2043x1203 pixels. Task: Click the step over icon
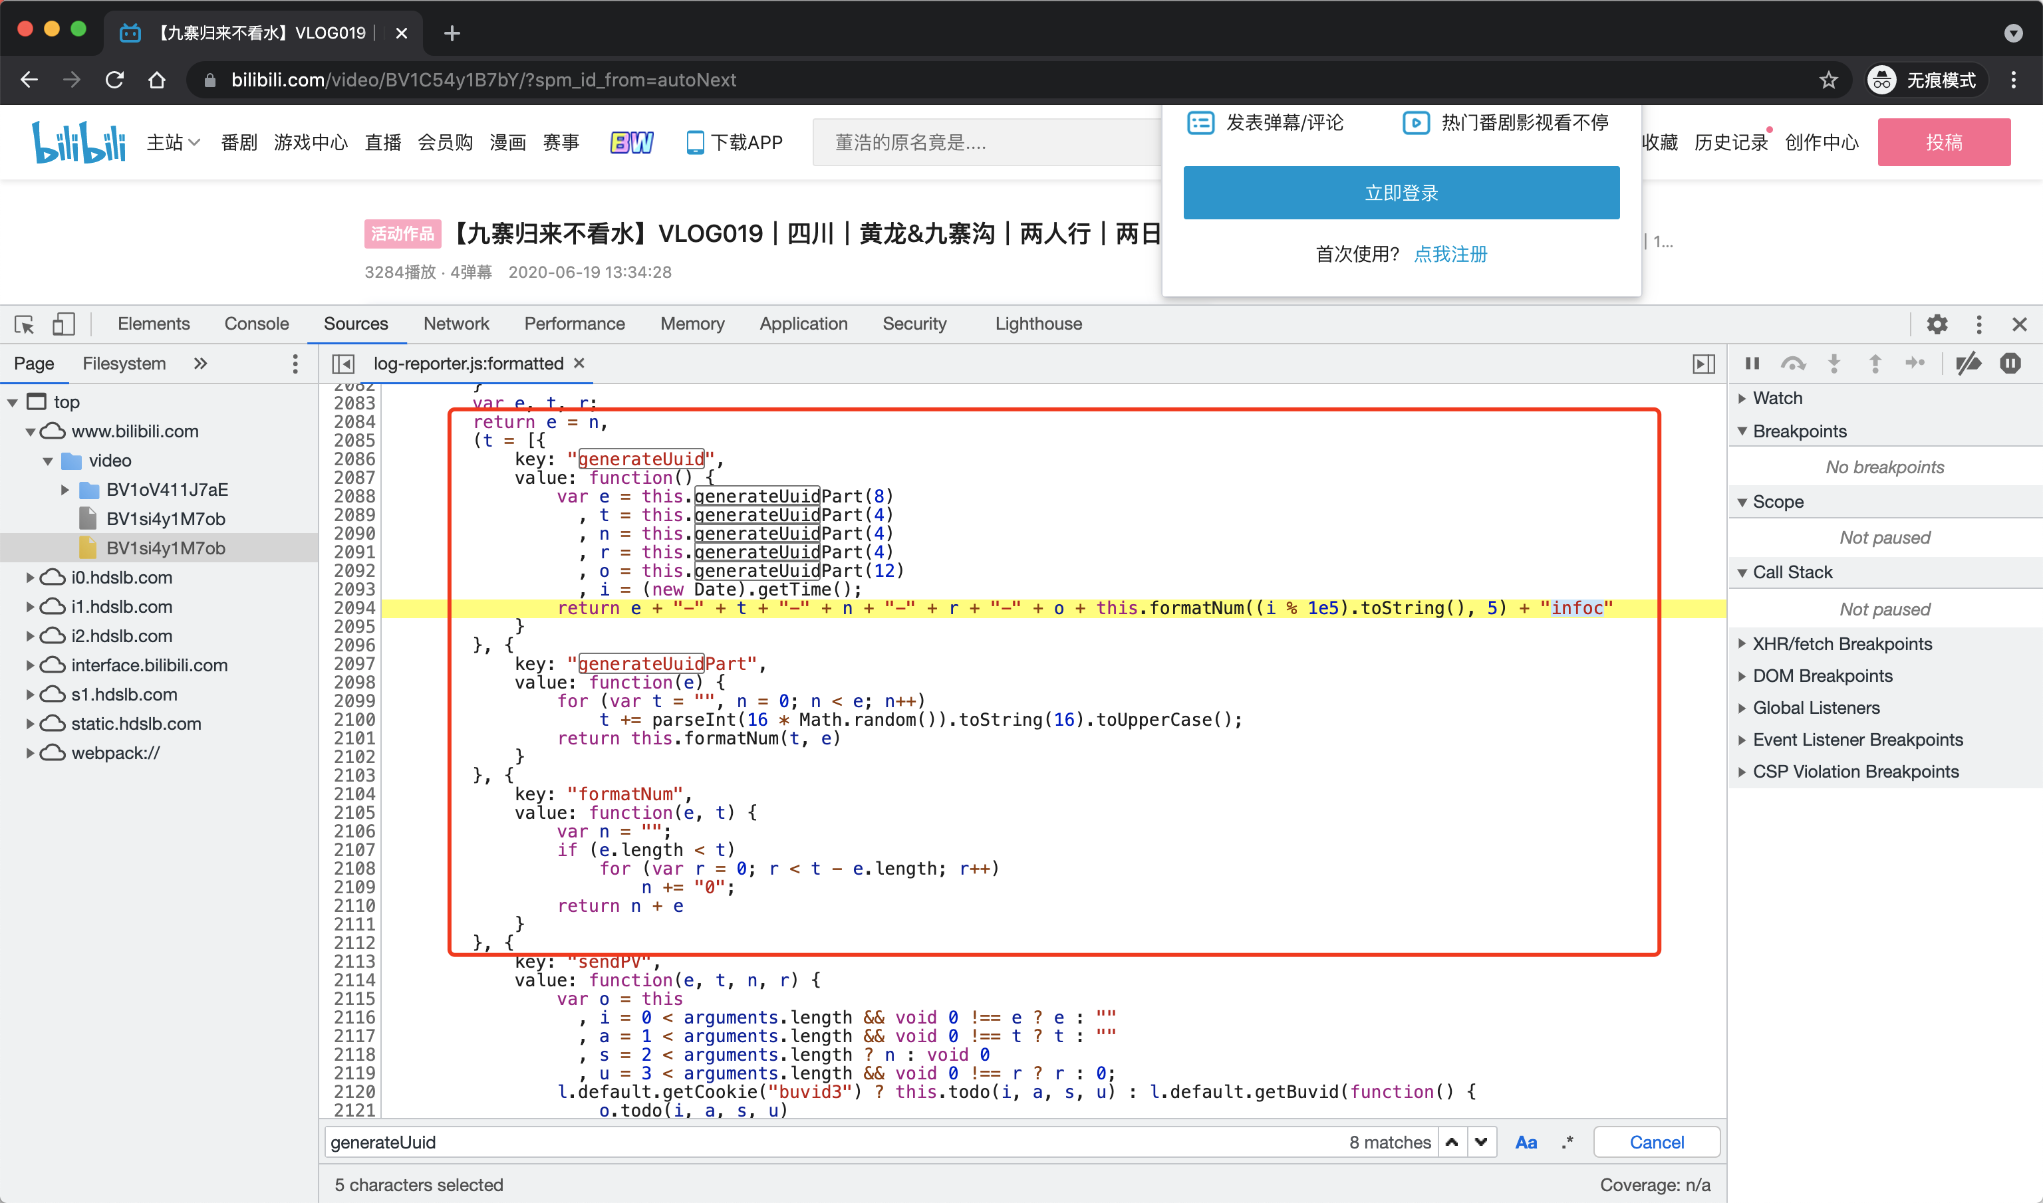click(x=1792, y=363)
